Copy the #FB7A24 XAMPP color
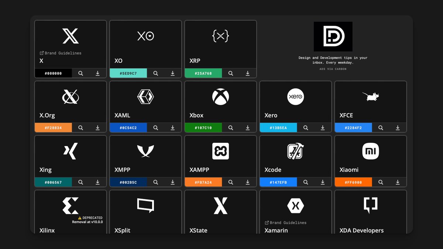The image size is (443, 249). pos(203,183)
